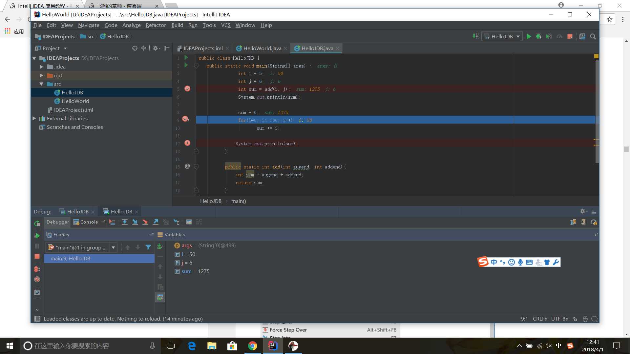Step Out with the blue up arrow
Image resolution: width=630 pixels, height=354 pixels.
click(x=156, y=222)
